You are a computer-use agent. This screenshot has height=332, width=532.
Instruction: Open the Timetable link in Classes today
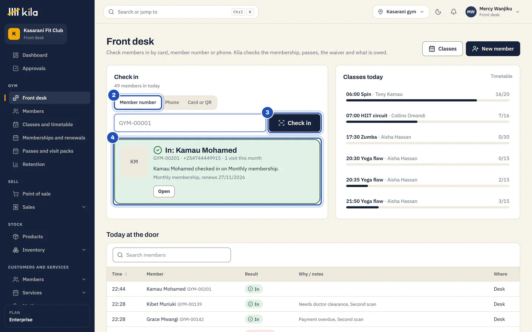pos(501,76)
